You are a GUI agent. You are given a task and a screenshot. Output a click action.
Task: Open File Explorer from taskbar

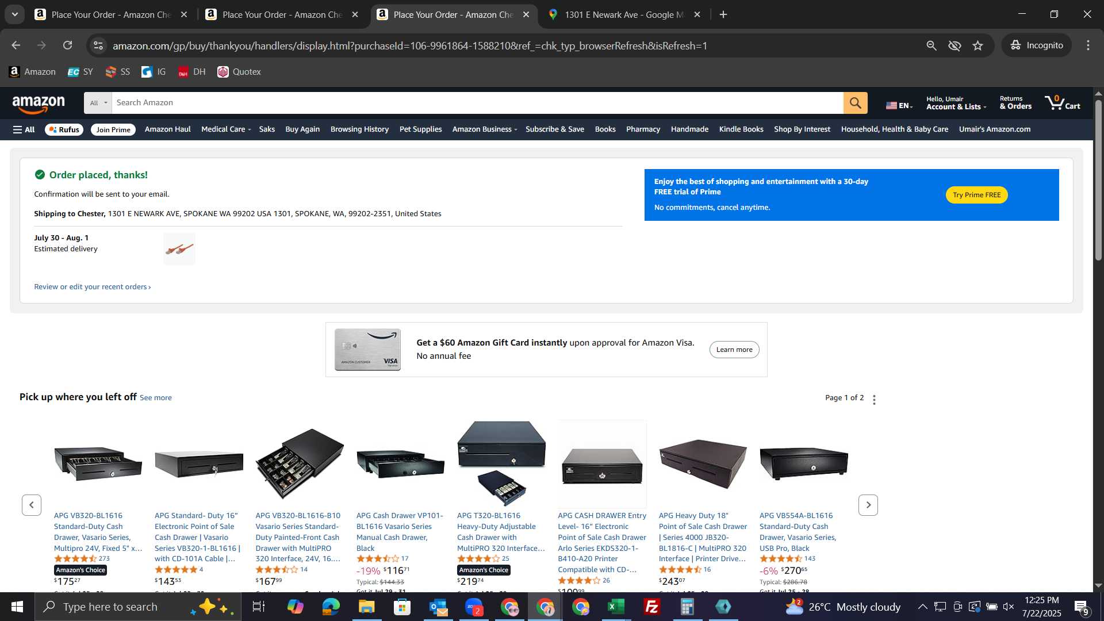[x=366, y=607]
